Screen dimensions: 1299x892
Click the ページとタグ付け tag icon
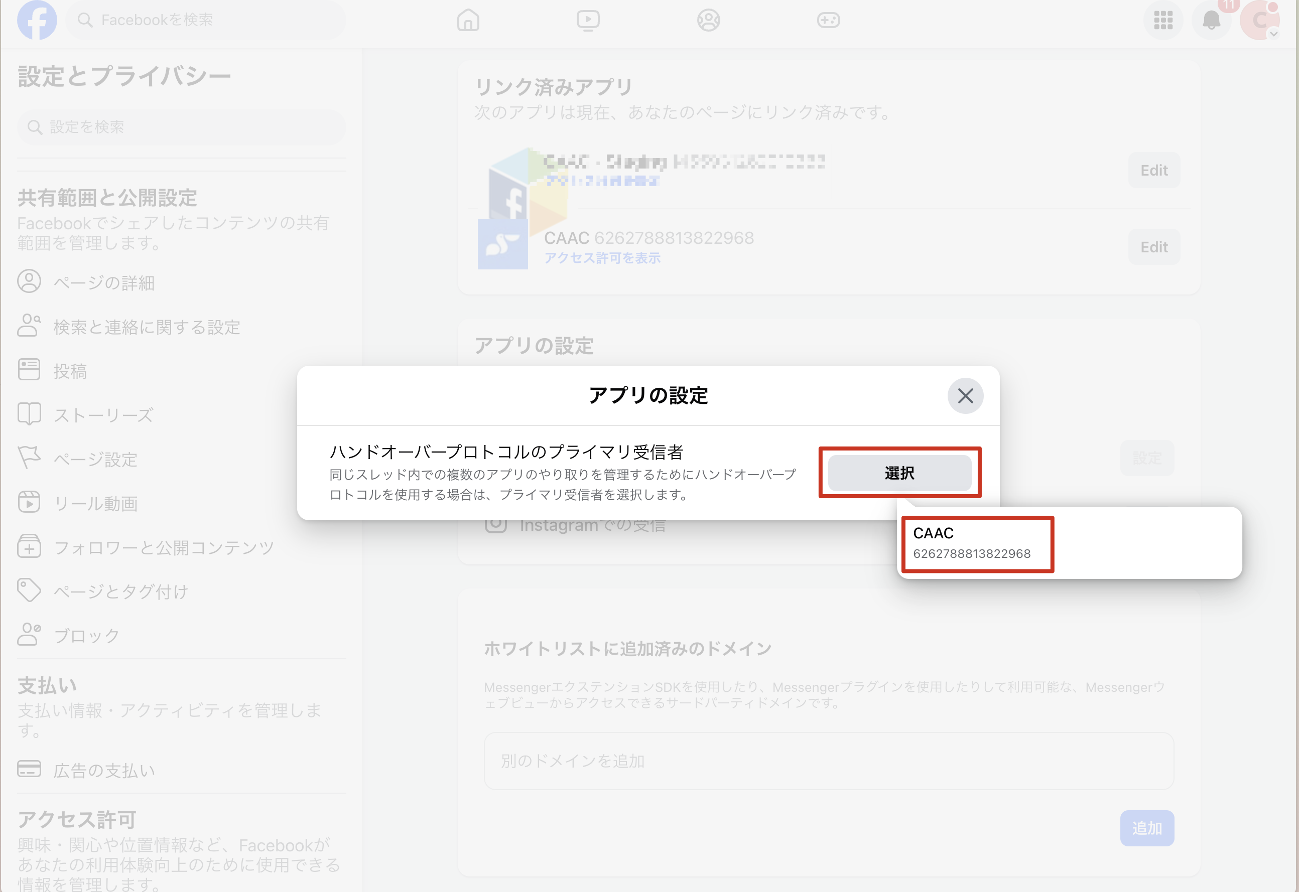(29, 590)
